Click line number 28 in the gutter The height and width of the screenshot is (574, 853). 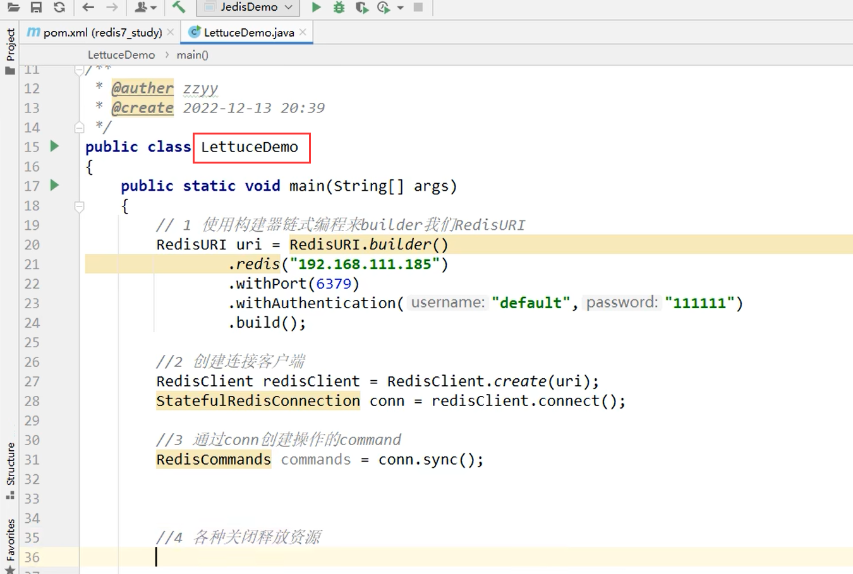click(32, 402)
